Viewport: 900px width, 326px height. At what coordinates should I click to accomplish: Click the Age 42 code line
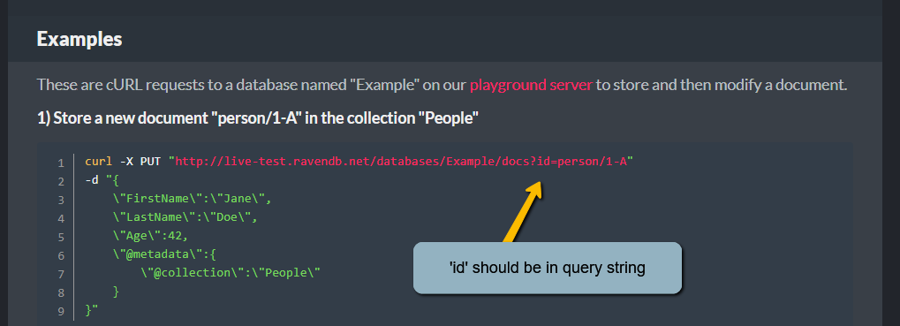click(x=150, y=236)
